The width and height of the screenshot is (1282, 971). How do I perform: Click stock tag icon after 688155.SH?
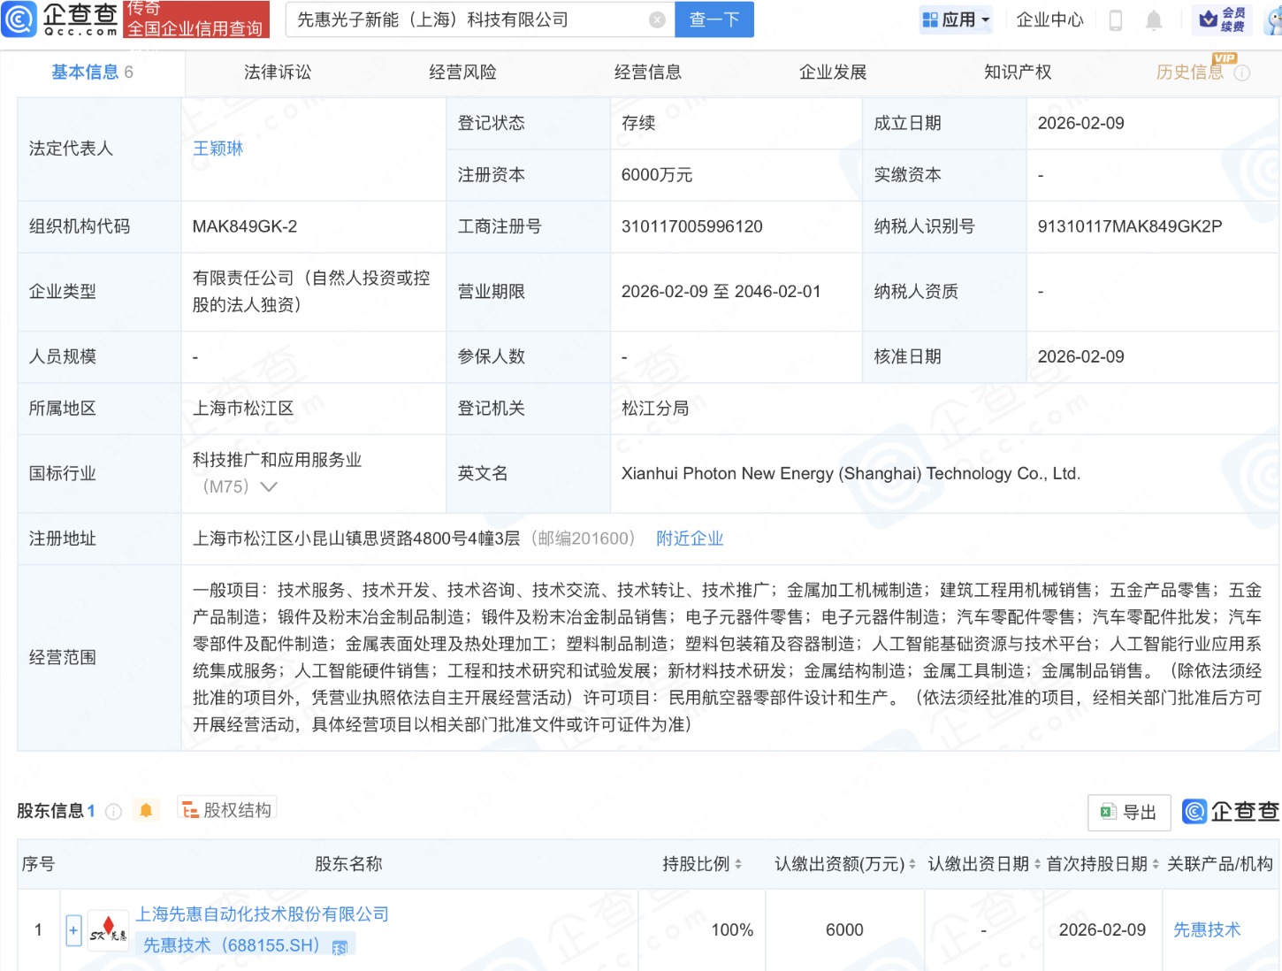pyautogui.click(x=340, y=947)
